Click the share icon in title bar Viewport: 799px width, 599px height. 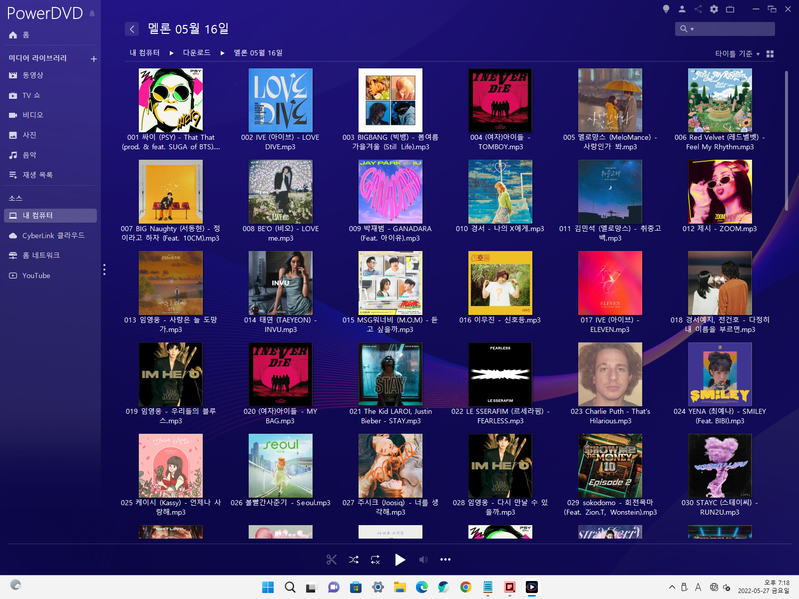click(698, 9)
